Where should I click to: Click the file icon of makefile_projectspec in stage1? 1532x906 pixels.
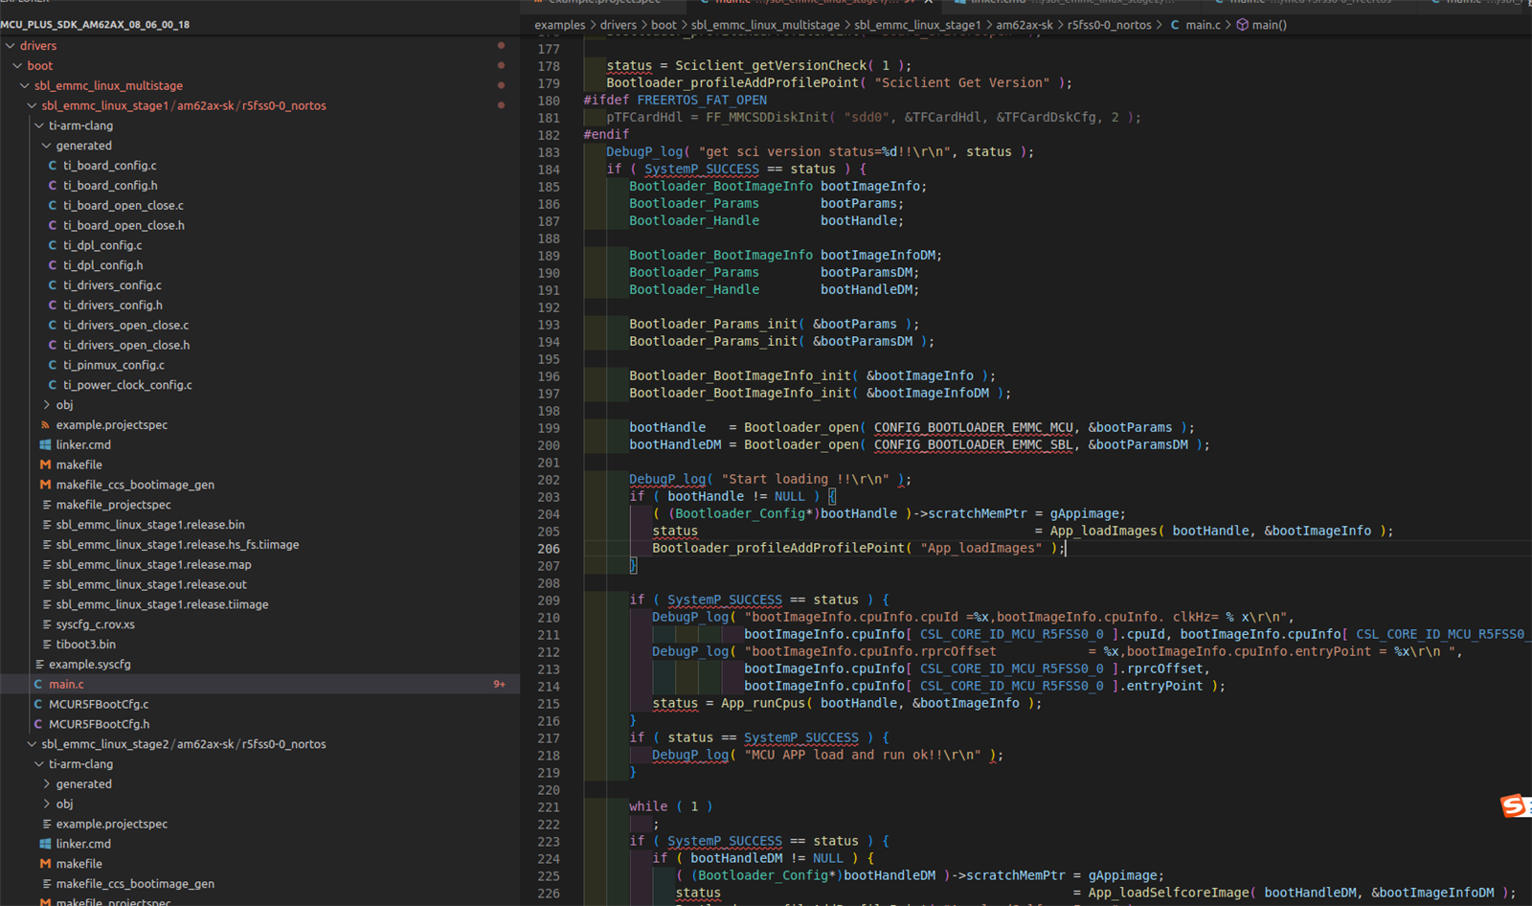point(46,505)
